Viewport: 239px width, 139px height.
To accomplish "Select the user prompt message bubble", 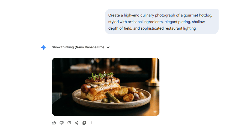I will point(162,22).
